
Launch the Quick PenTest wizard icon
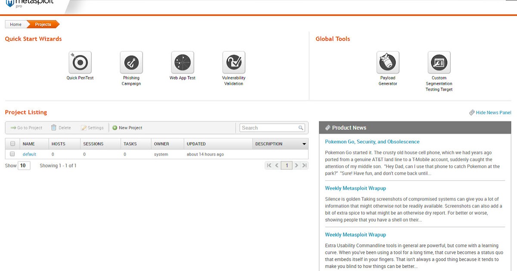[80, 62]
